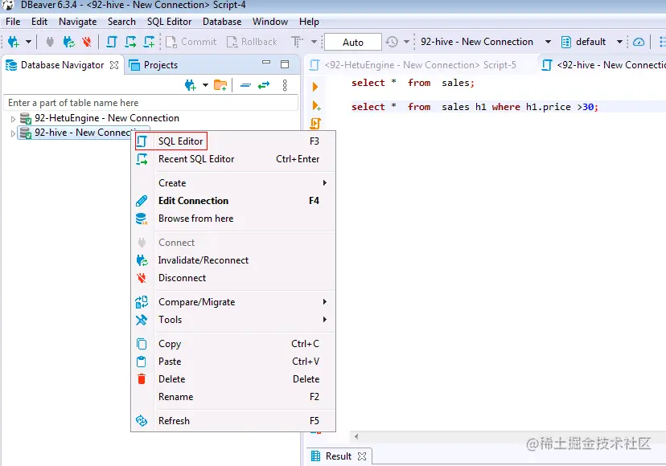This screenshot has width=666, height=466.
Task: Click the grey Connect plug toolbar icon
Action: (x=50, y=42)
